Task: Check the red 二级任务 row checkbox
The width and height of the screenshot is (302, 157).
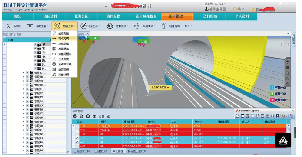Action: tap(77, 130)
